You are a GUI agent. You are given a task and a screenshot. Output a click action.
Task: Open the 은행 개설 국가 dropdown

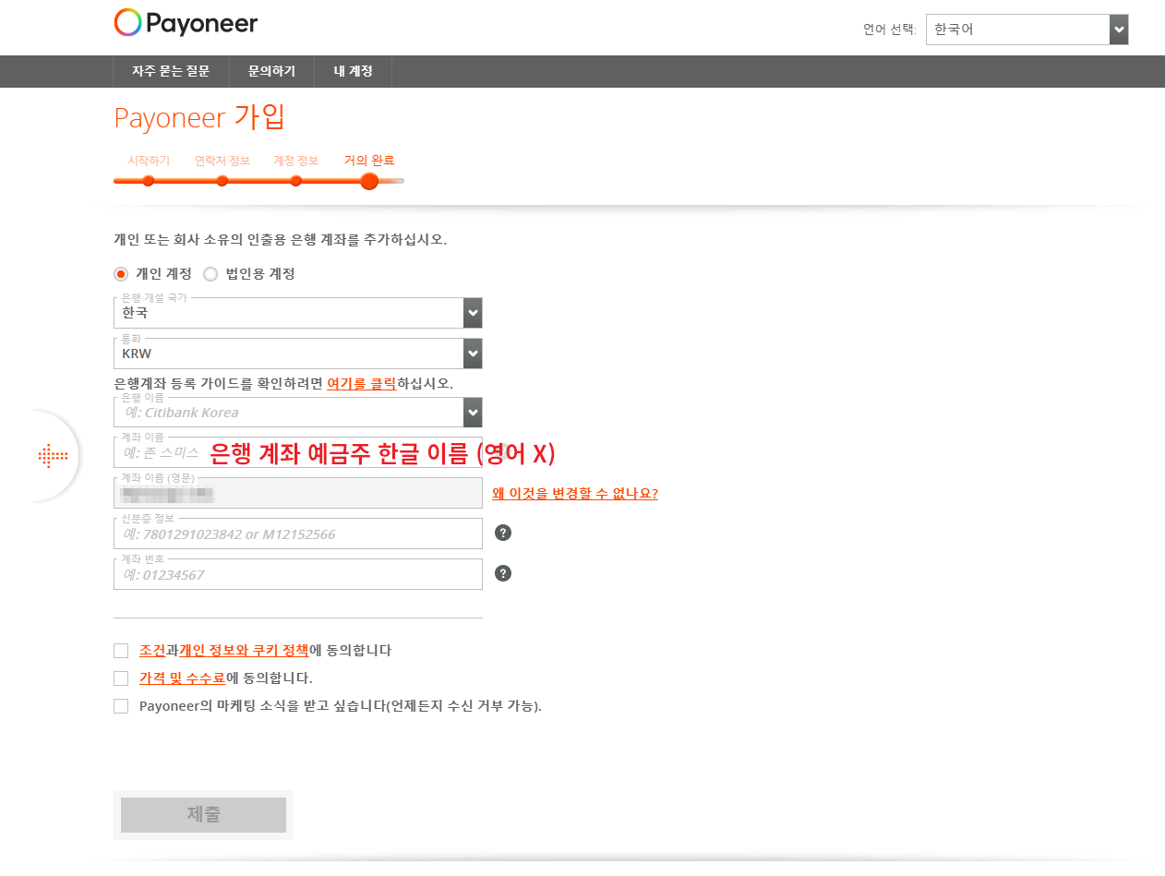(297, 313)
